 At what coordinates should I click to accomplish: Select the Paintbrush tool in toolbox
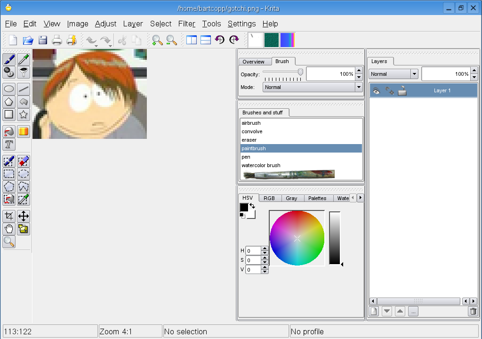(9, 59)
